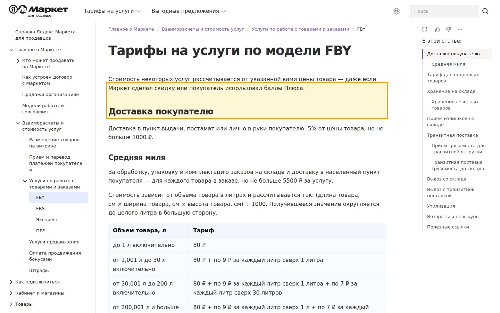Expand the Как подключиться section chevron

pyautogui.click(x=11, y=282)
